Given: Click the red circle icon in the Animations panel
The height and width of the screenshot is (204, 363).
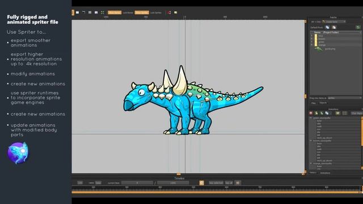Looking at the screenshot, I should [311, 113].
